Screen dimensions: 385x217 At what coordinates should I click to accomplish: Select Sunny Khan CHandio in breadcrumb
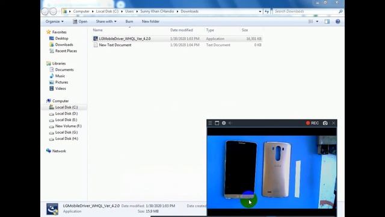point(157,11)
